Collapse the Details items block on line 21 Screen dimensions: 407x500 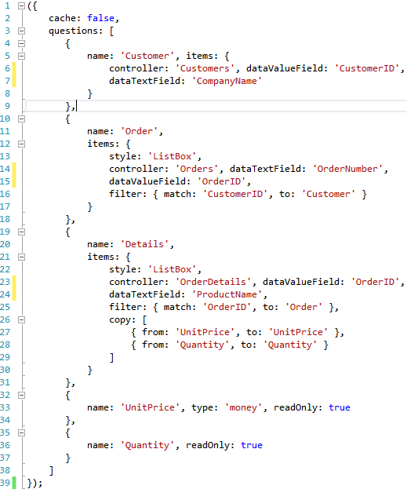point(21,257)
